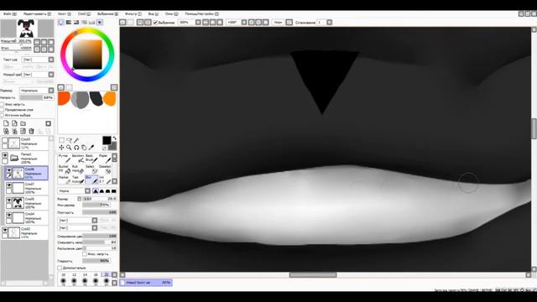Delete the current layer with trash icon
The width and height of the screenshot is (537, 302).
tap(32, 131)
